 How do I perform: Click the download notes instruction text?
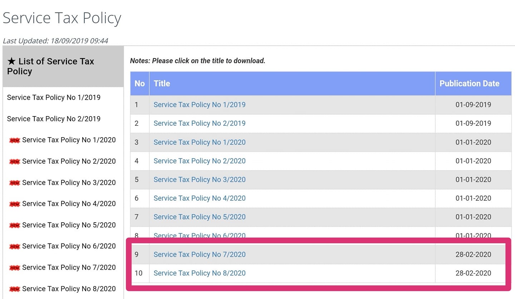pos(197,61)
